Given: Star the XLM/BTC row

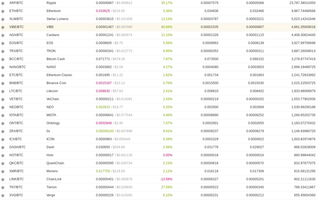Looking at the screenshot, I should [3, 19].
